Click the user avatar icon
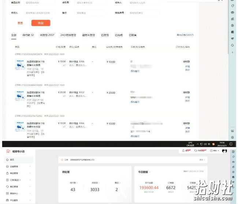 coord(224,151)
